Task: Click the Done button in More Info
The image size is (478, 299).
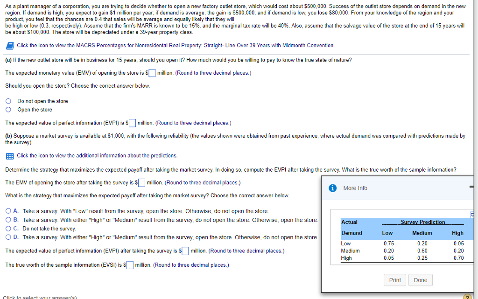Action: click(421, 280)
